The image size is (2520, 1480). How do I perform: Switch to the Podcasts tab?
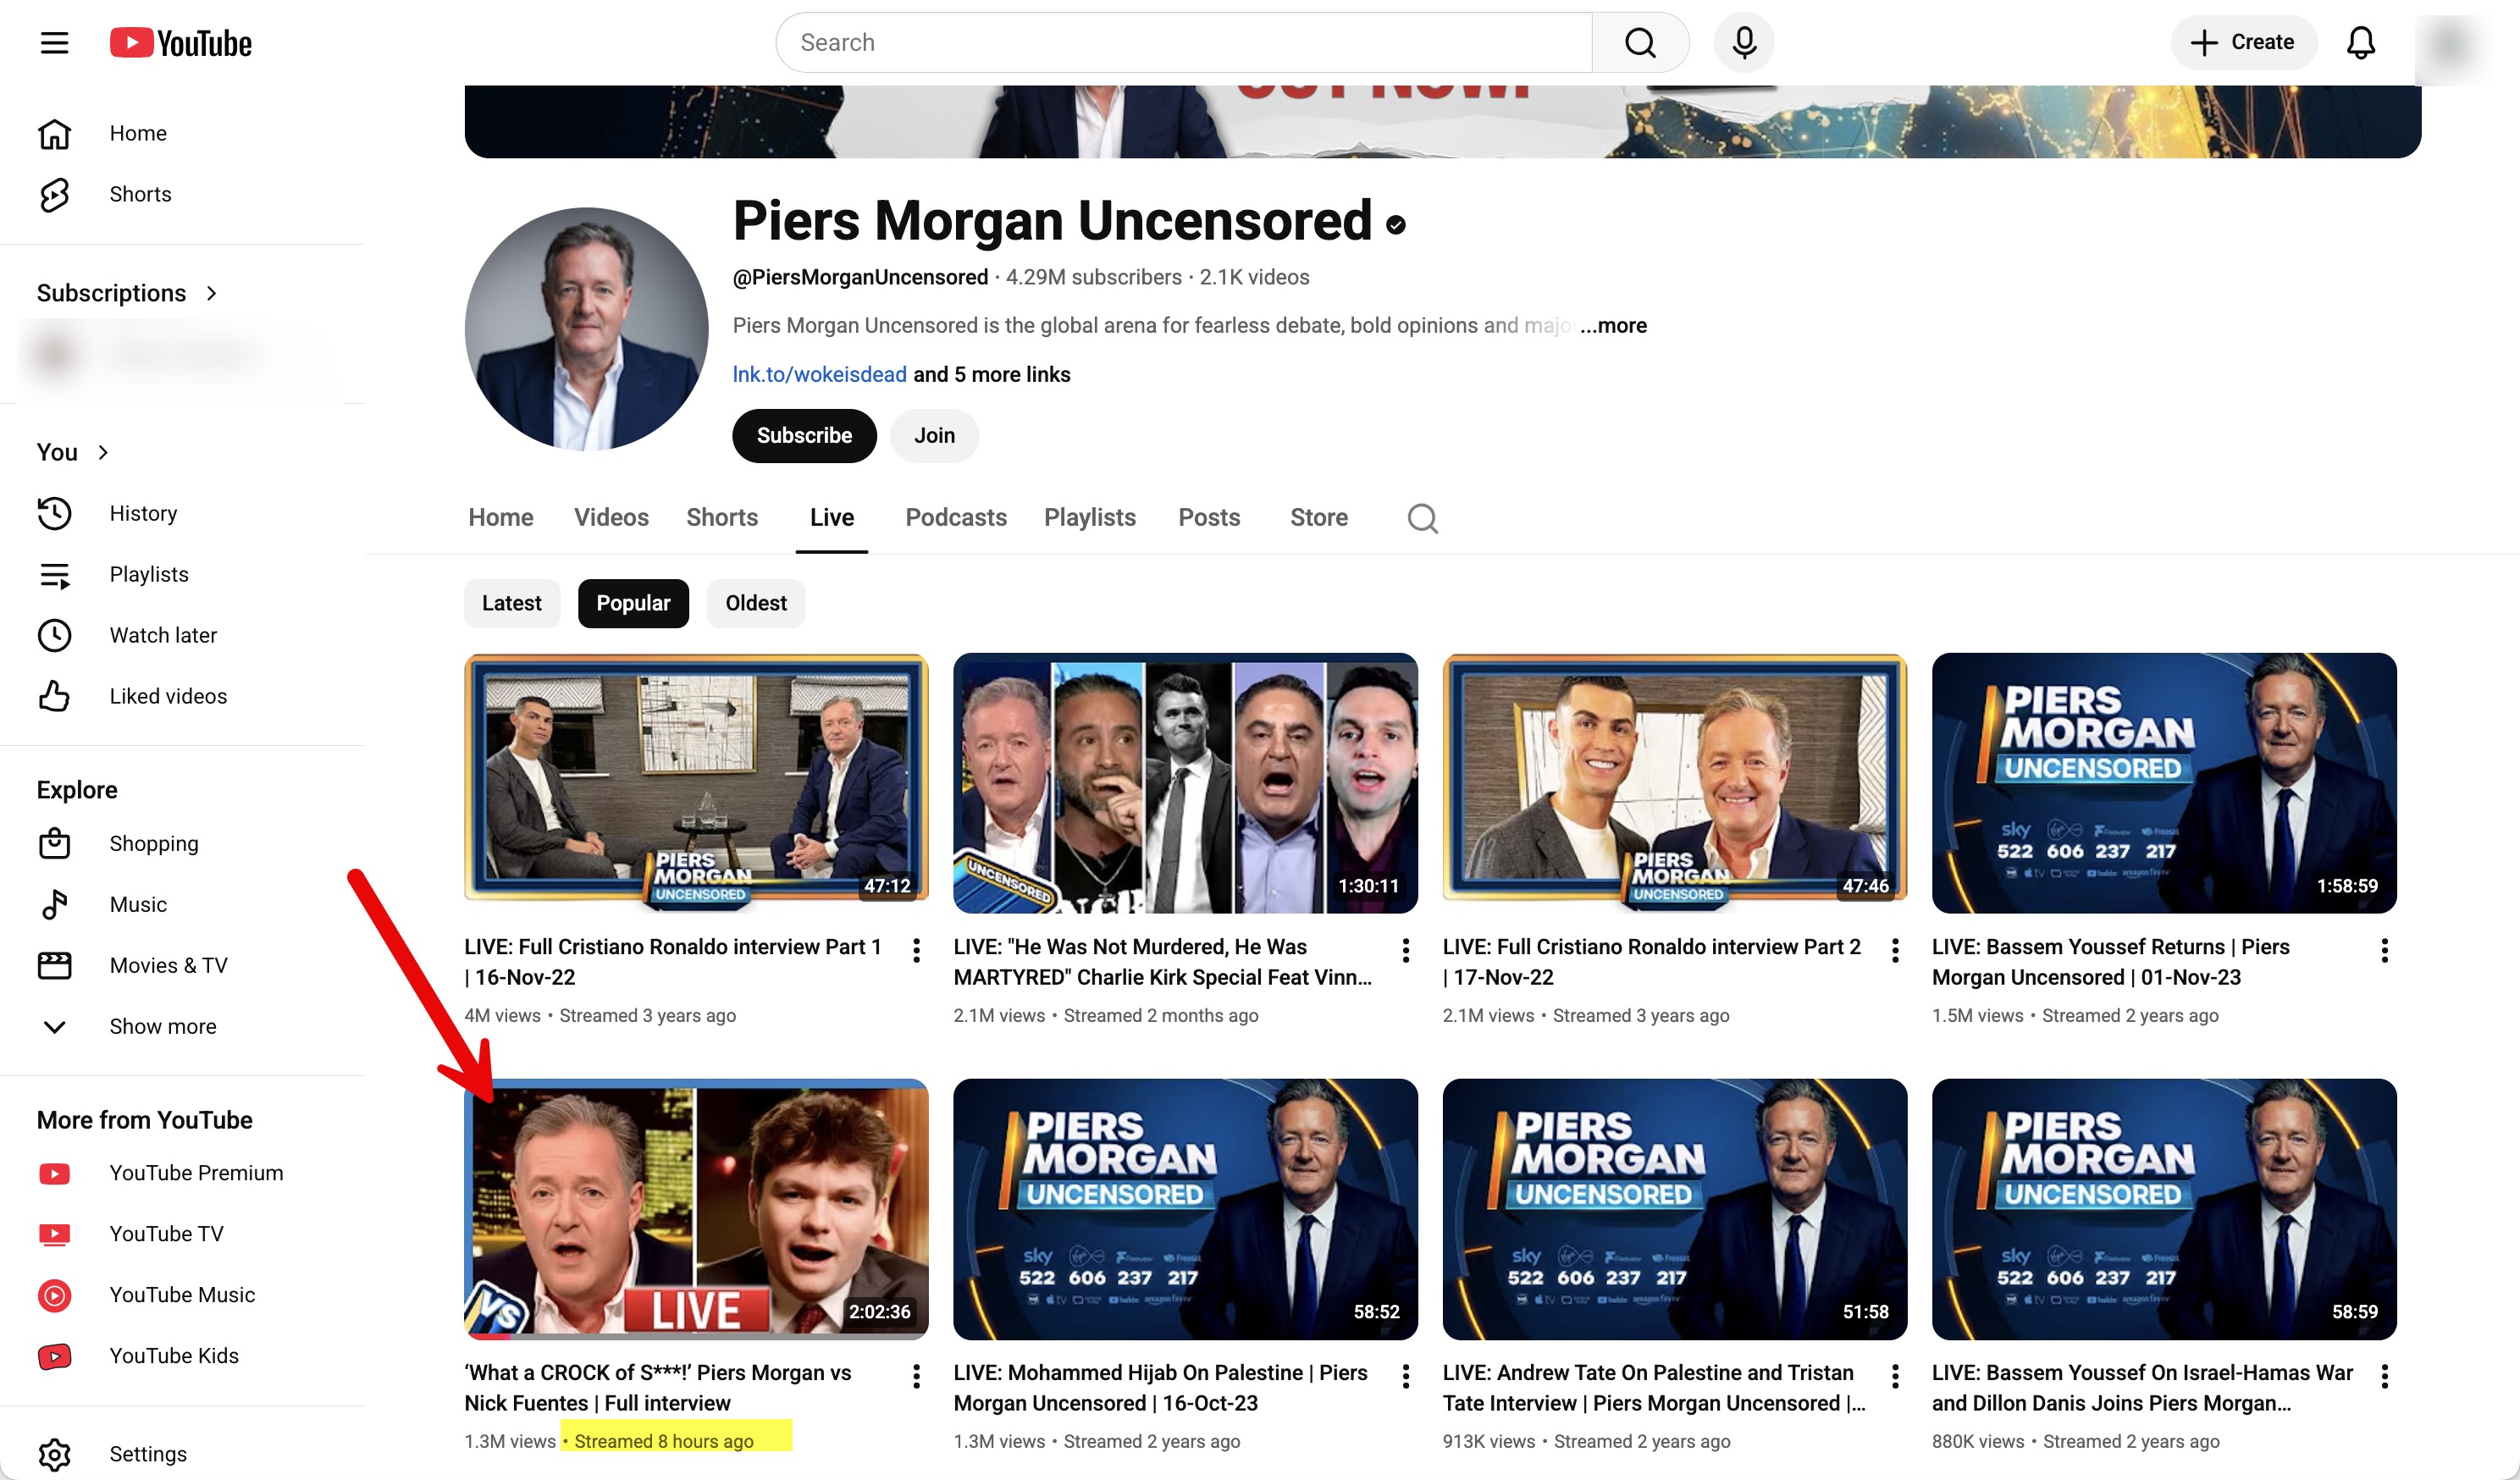click(955, 517)
